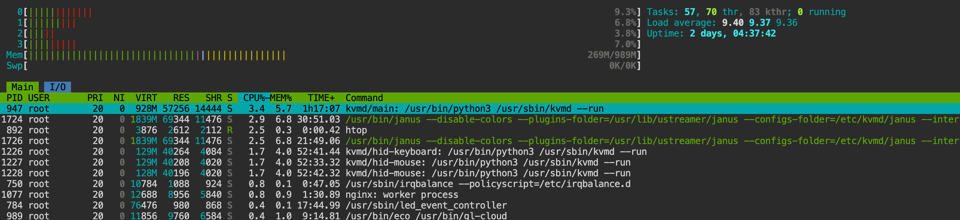
Task: Sort by NI column header
Action: tap(119, 98)
